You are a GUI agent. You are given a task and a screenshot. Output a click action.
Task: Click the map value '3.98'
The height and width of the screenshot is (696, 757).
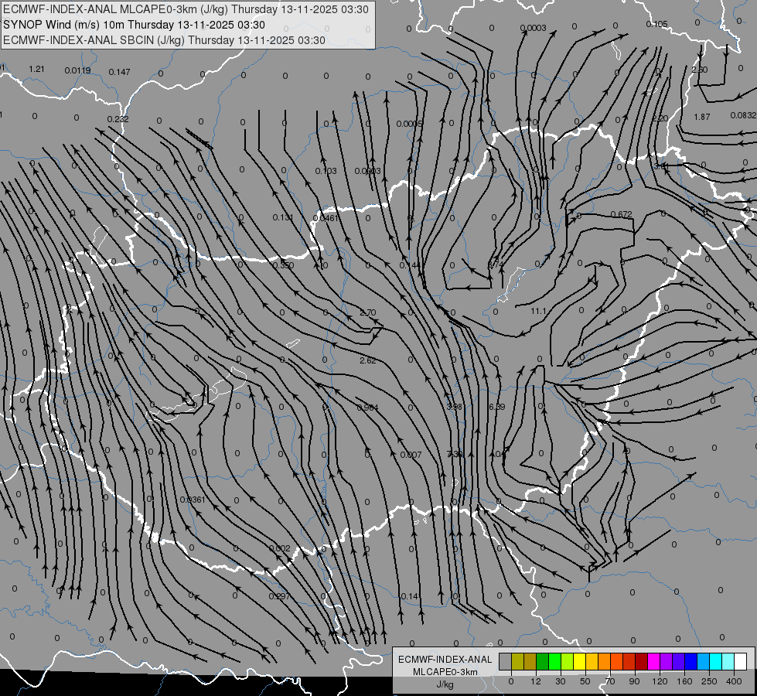point(454,407)
